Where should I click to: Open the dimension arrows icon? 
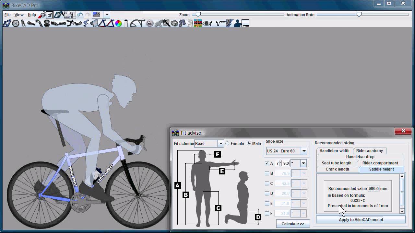tap(214, 23)
